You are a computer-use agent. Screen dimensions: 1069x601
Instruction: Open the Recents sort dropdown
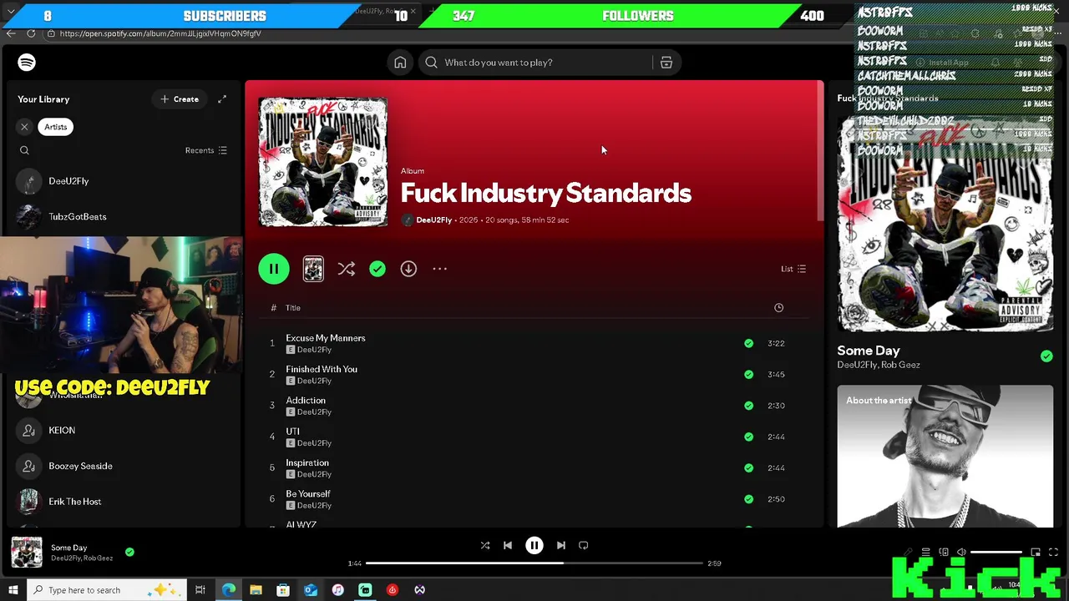coord(205,150)
